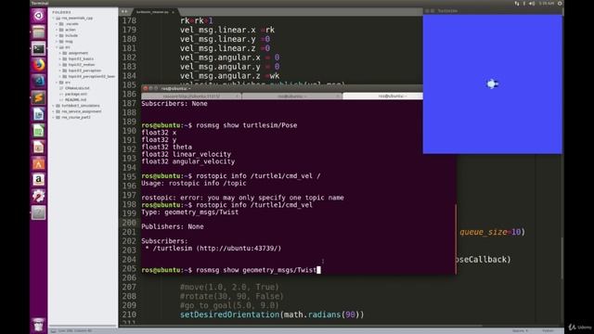Click the rosmsg show geometry_msgs/Twist command line
594x334 pixels.
point(231,270)
